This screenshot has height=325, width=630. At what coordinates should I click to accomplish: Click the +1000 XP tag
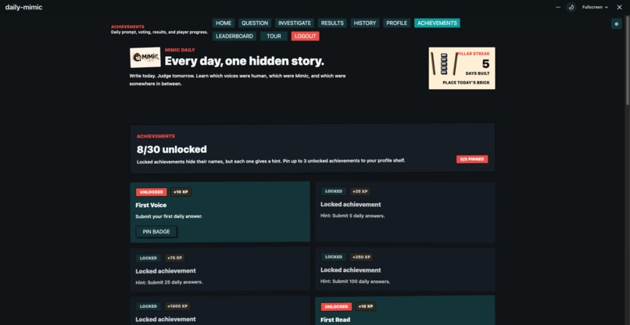177,306
